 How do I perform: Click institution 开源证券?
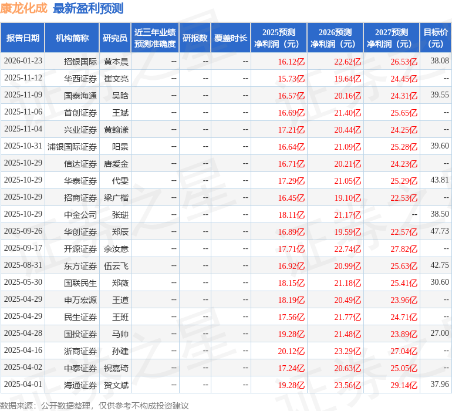(x=80, y=249)
